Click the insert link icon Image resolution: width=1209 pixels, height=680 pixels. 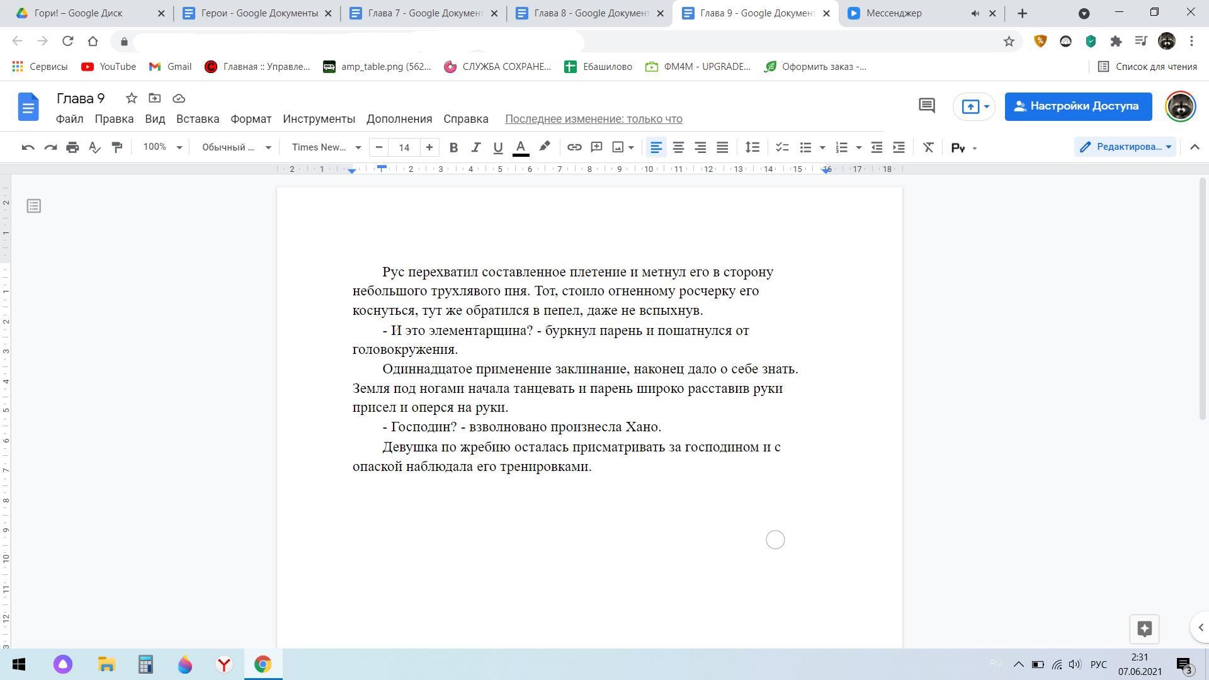pos(574,147)
